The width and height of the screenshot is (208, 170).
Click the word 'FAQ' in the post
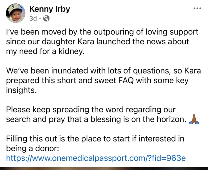point(126,80)
